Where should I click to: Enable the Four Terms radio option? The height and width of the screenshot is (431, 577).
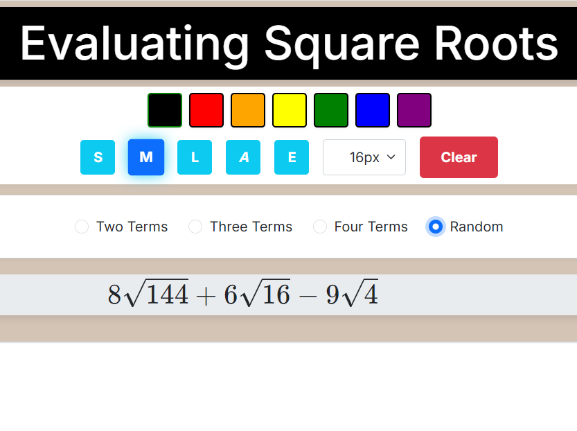tap(320, 227)
